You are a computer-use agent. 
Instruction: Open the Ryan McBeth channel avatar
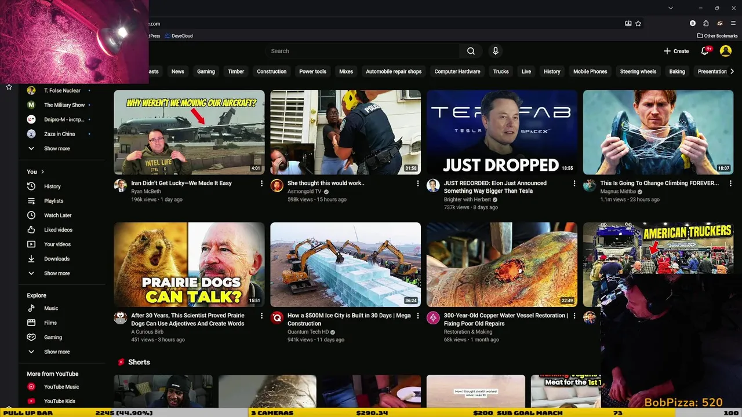tap(121, 185)
